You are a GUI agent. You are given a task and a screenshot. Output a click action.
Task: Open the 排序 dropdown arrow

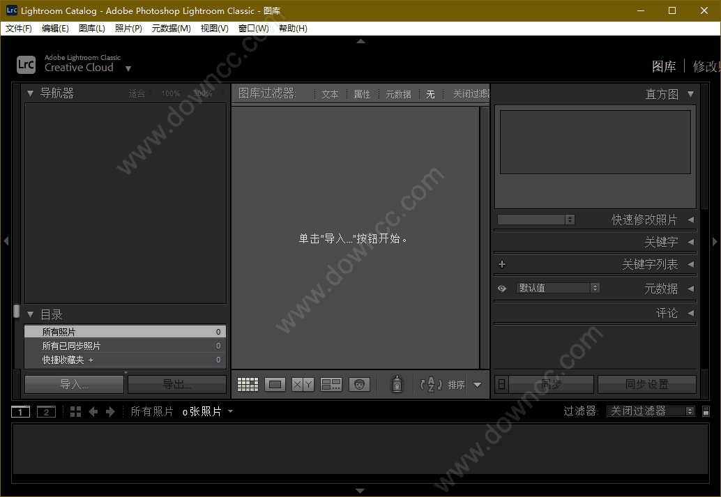pyautogui.click(x=478, y=384)
